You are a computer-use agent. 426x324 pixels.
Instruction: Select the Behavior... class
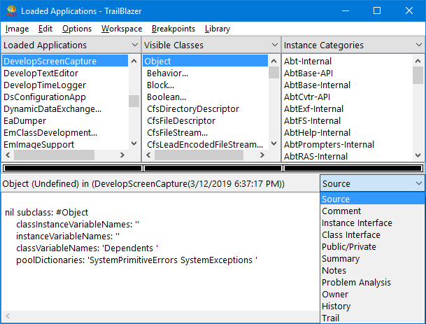(166, 73)
